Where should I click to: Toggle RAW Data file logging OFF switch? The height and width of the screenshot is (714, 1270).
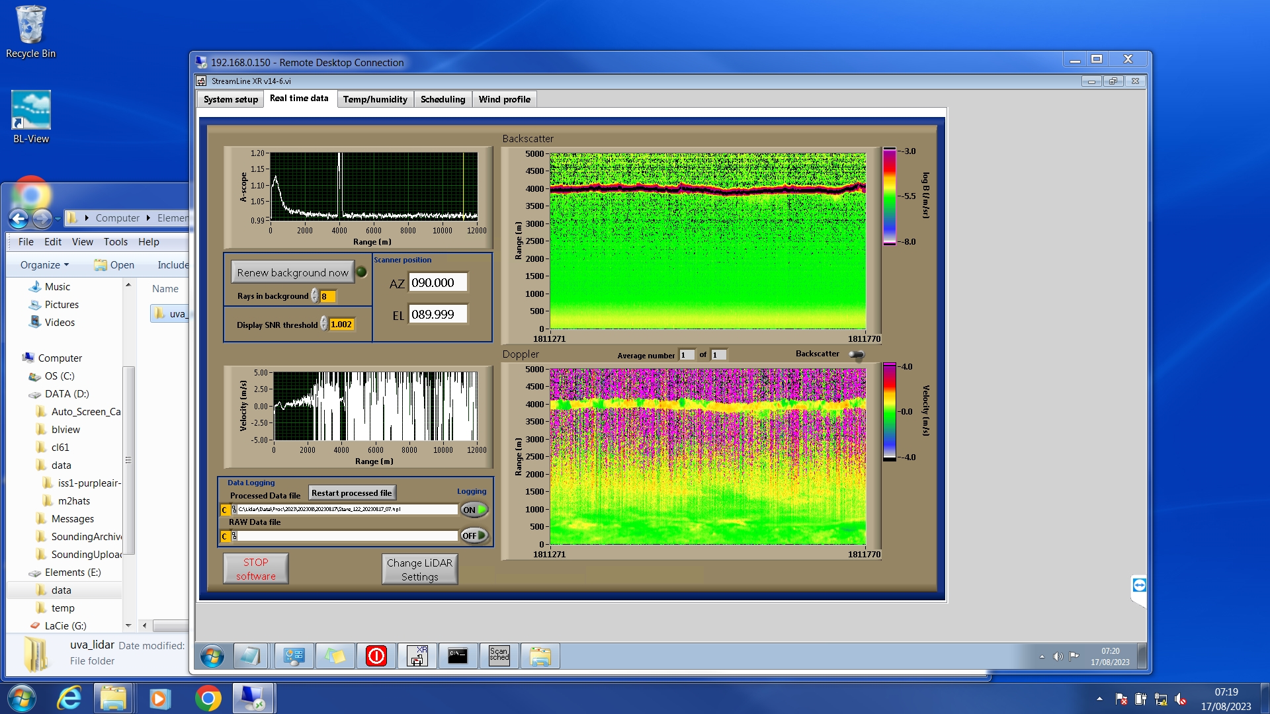474,535
